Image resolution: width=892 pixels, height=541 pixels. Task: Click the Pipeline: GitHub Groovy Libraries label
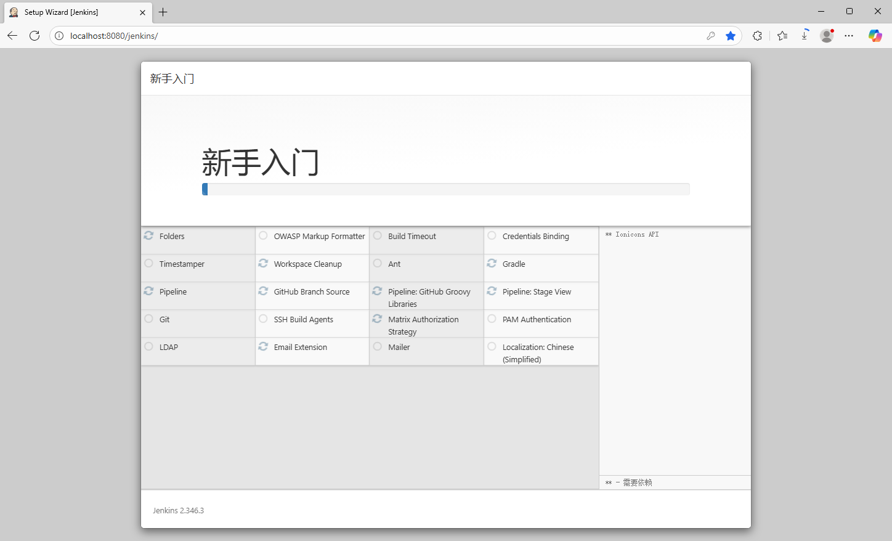pyautogui.click(x=429, y=298)
